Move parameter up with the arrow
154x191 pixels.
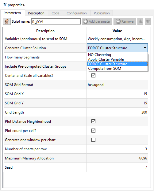point(140,21)
